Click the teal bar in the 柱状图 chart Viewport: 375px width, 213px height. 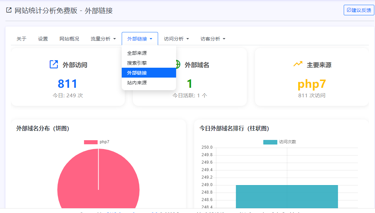coord(287,196)
